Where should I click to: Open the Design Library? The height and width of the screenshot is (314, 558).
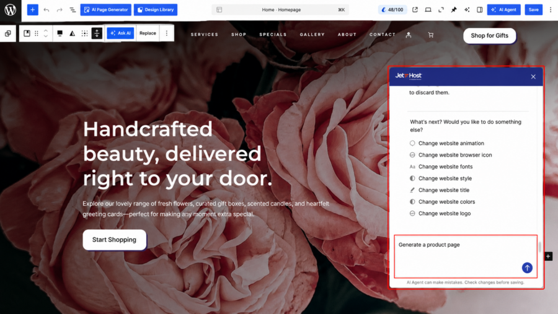(x=156, y=10)
